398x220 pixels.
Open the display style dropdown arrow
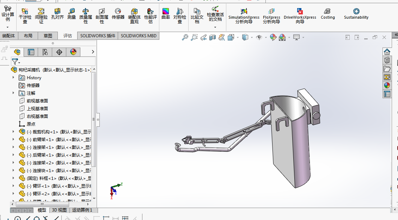pos(252,38)
